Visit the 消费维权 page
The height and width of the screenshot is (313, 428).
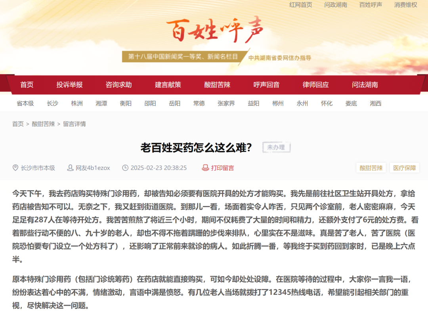405,5
